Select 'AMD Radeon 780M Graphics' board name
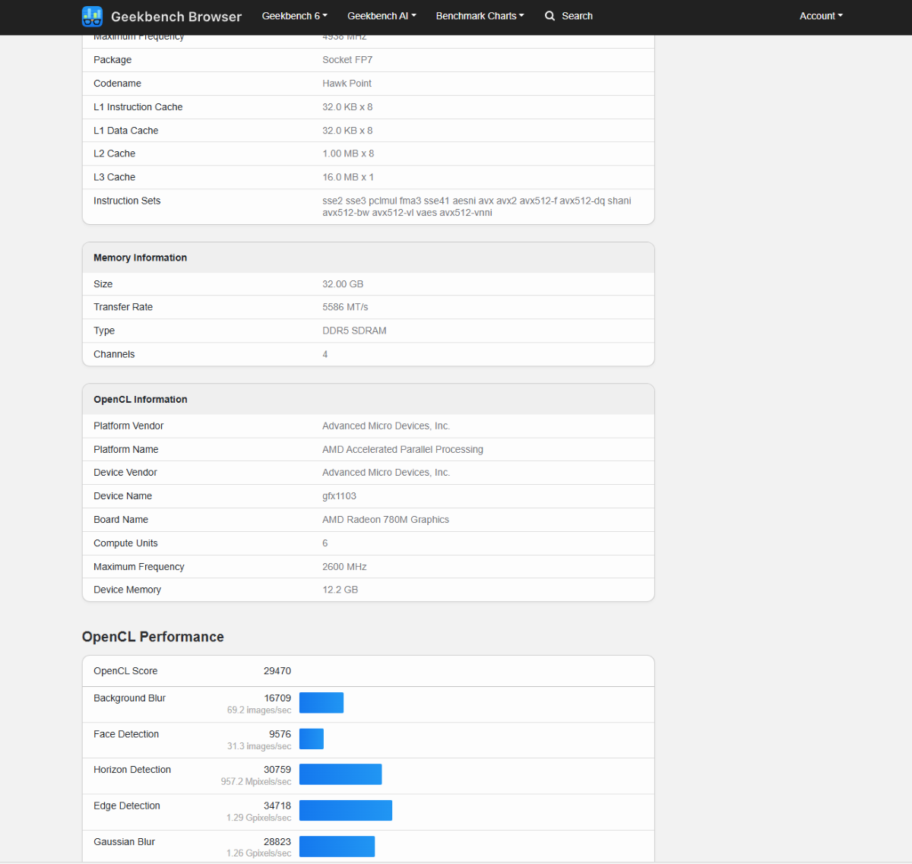This screenshot has height=864, width=912. pos(385,520)
